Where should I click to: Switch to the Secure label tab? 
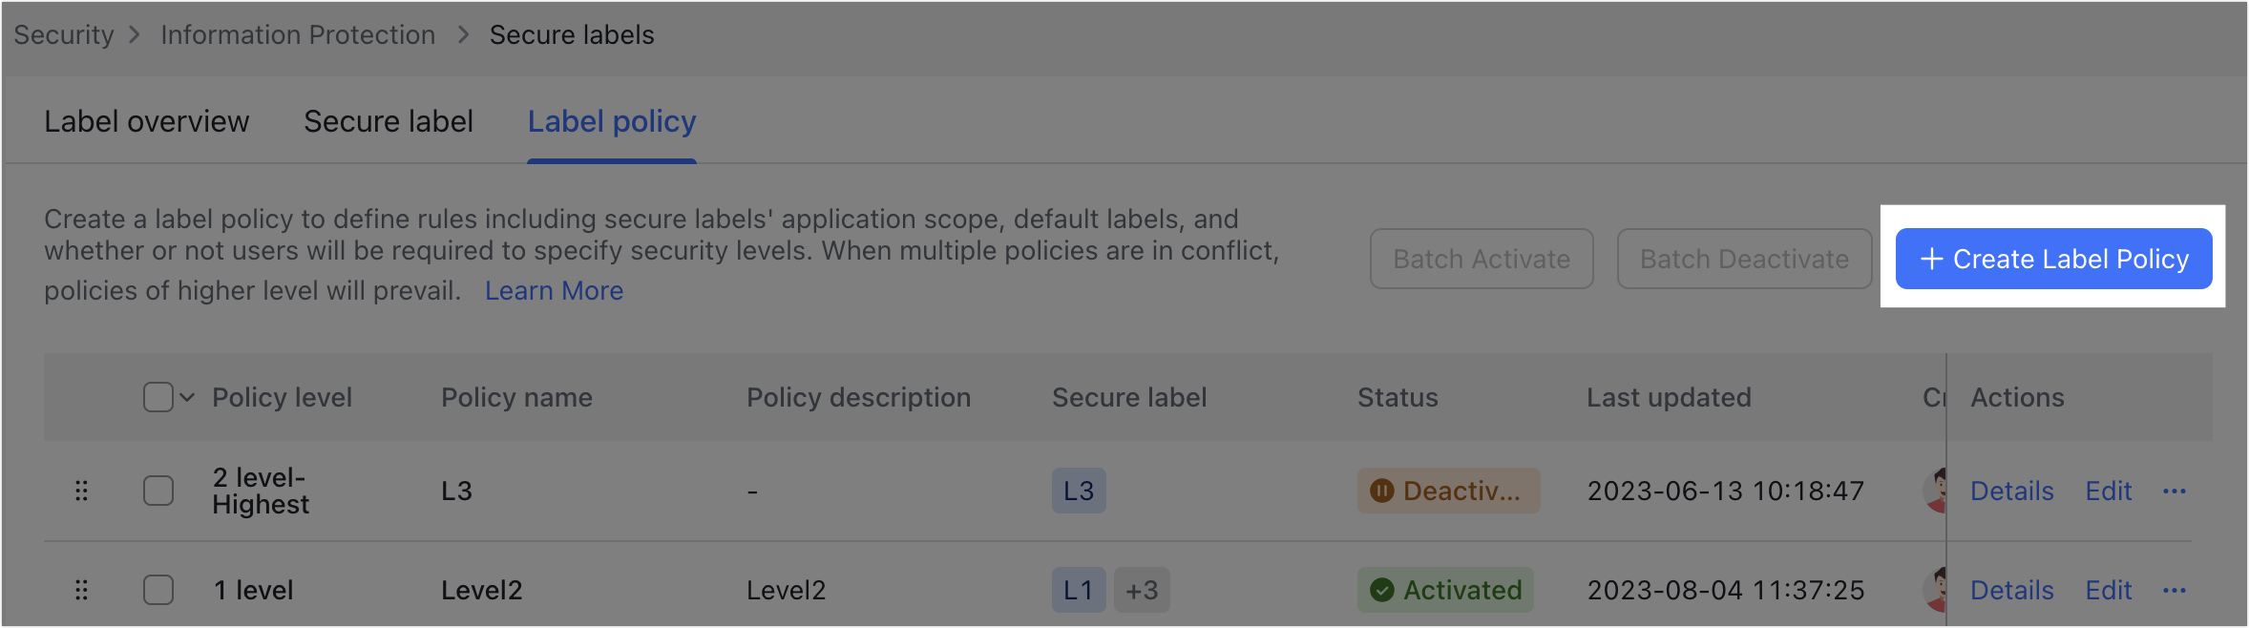(x=388, y=121)
